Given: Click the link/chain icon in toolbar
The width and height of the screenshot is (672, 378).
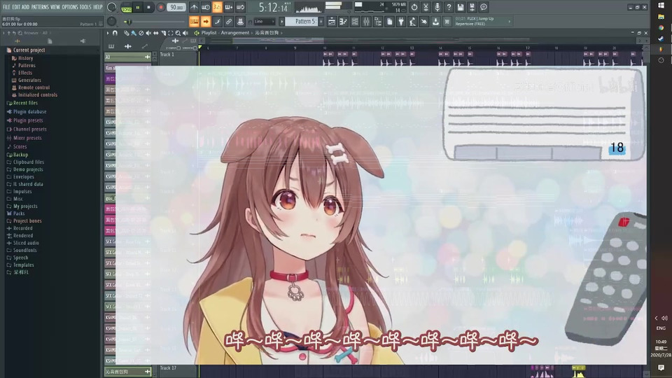Looking at the screenshot, I should tap(229, 22).
